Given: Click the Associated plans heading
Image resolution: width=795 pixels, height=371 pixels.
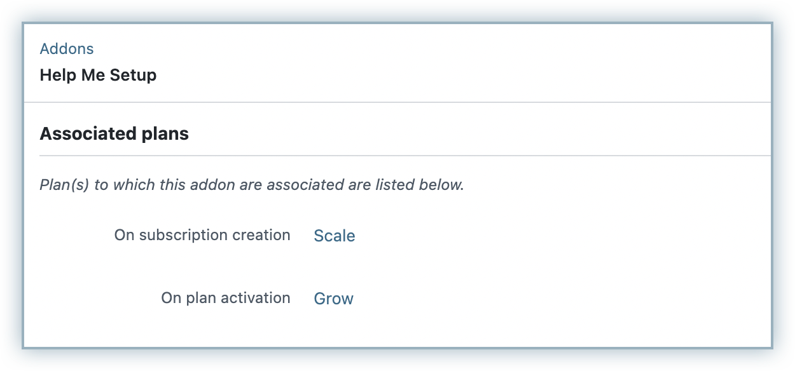Looking at the screenshot, I should [x=114, y=134].
